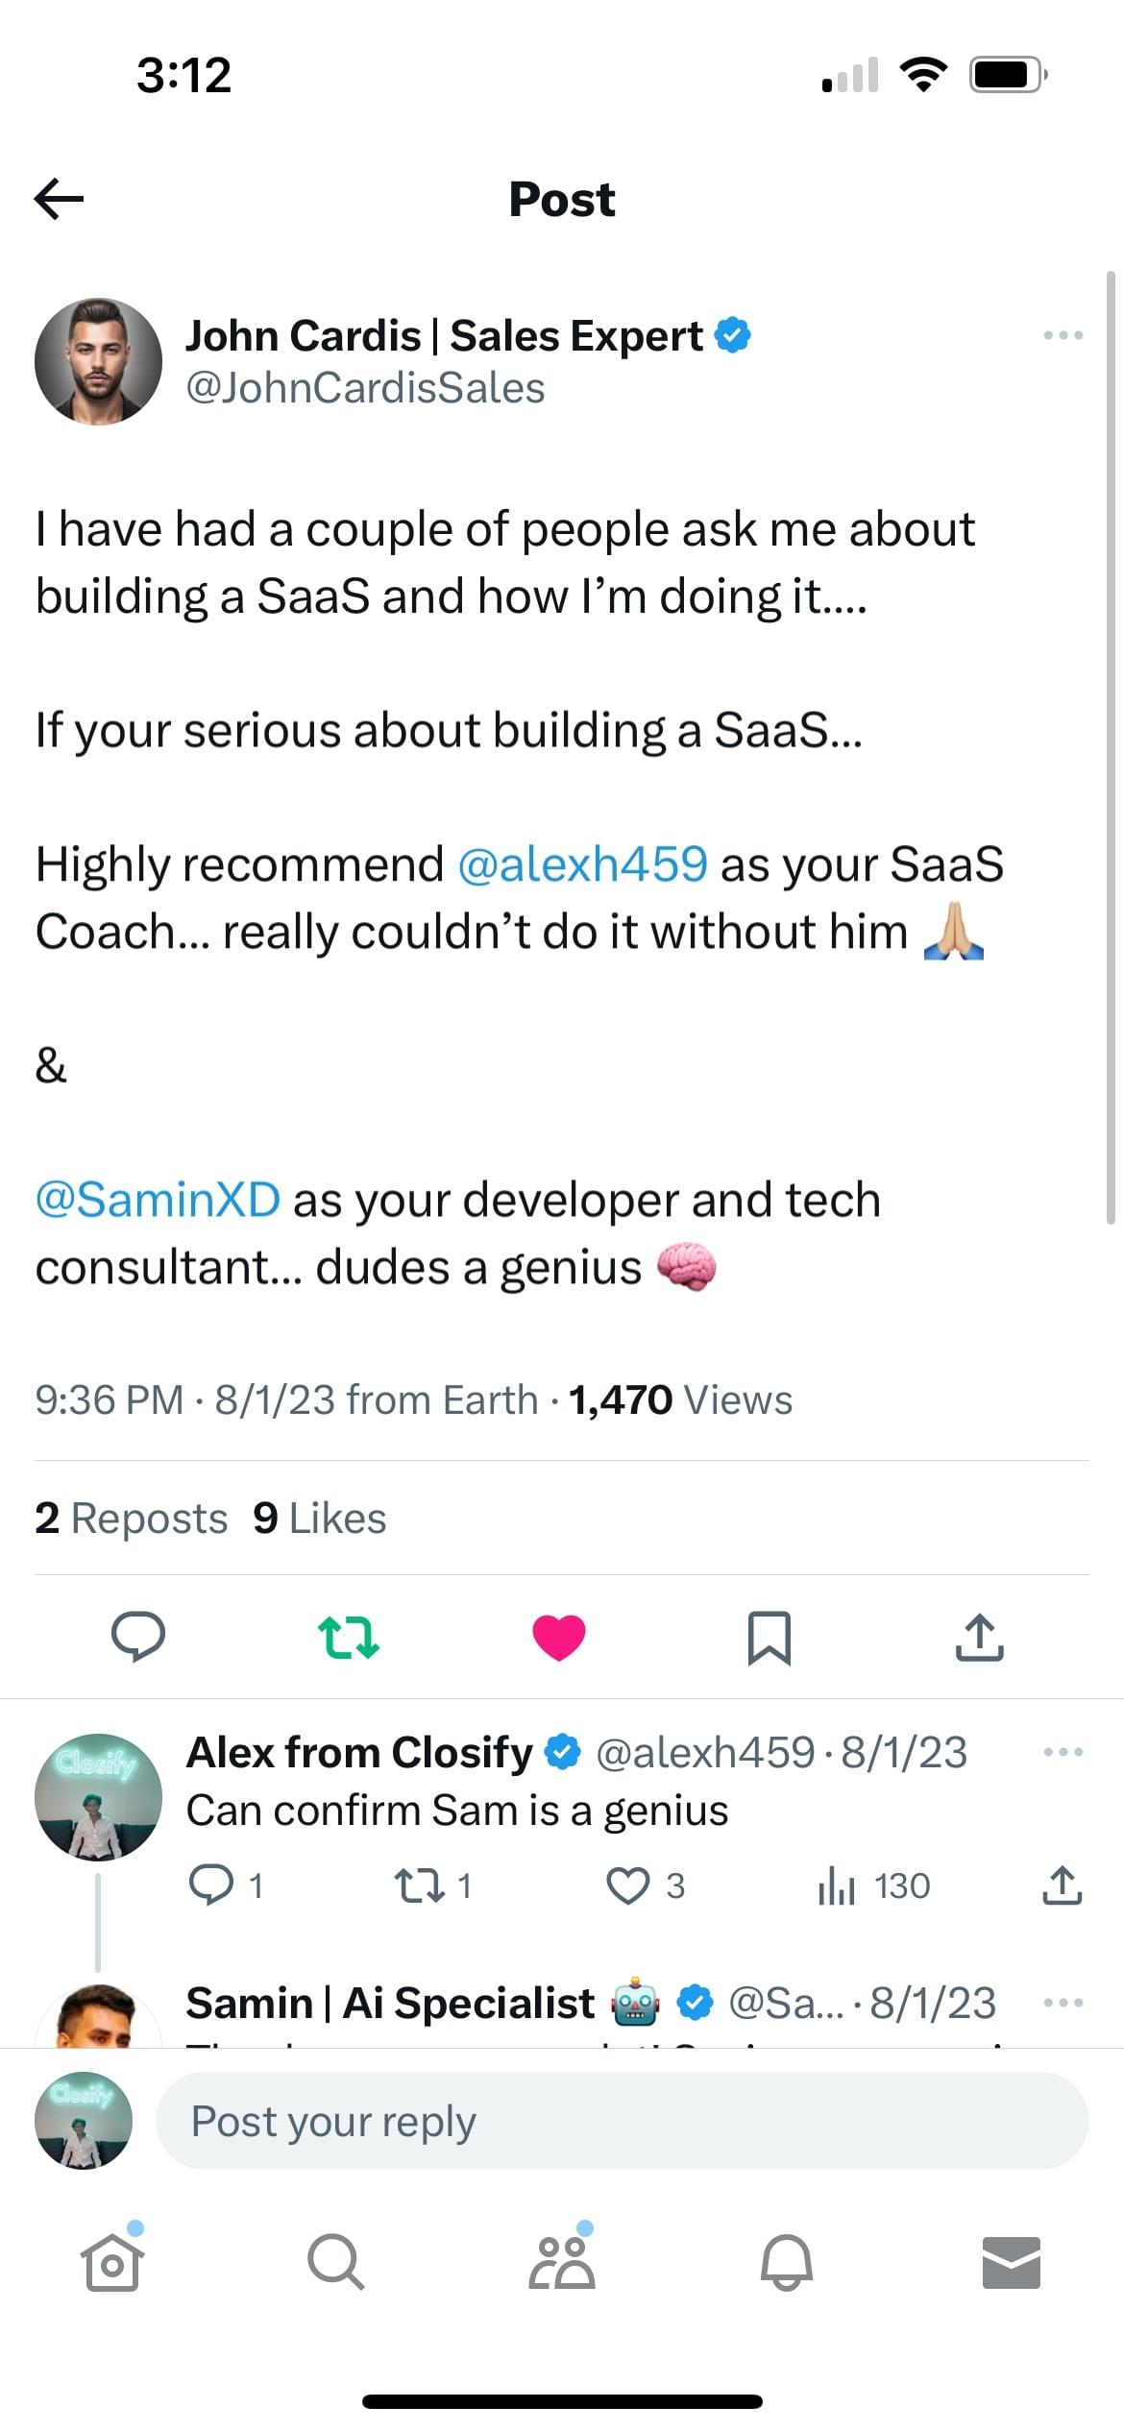Open more options on Alex's reply
This screenshot has width=1124, height=2432.
(x=1063, y=1752)
